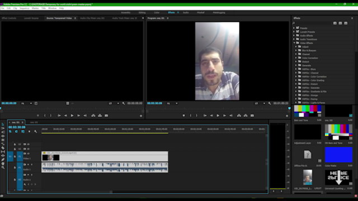Step back one frame in Program monitor
The width and height of the screenshot is (358, 201).
pyautogui.click(x=211, y=116)
